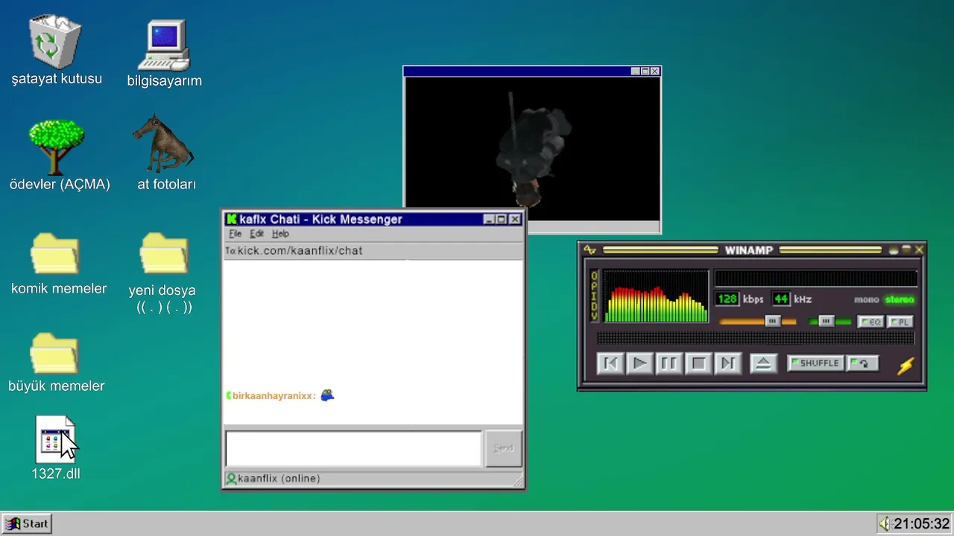Click the Winamp seek position bar

coord(755,338)
